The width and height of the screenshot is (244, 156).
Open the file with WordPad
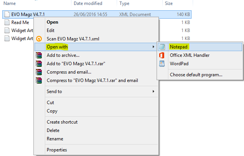click(179, 64)
